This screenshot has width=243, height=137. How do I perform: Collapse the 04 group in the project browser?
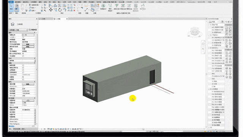point(209,89)
